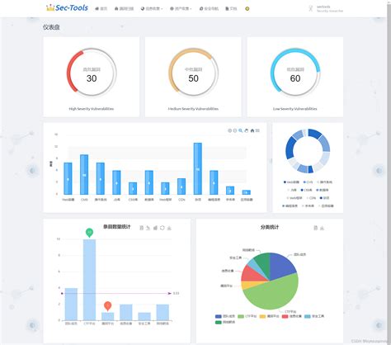Open the last document icon item in navbar
This screenshot has height=345, width=391.
231,9
